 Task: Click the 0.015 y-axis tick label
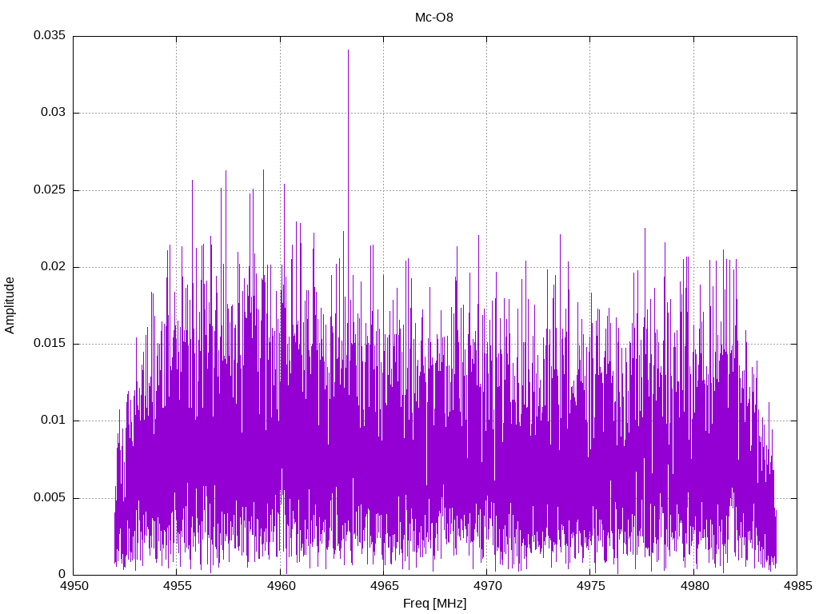pos(49,344)
